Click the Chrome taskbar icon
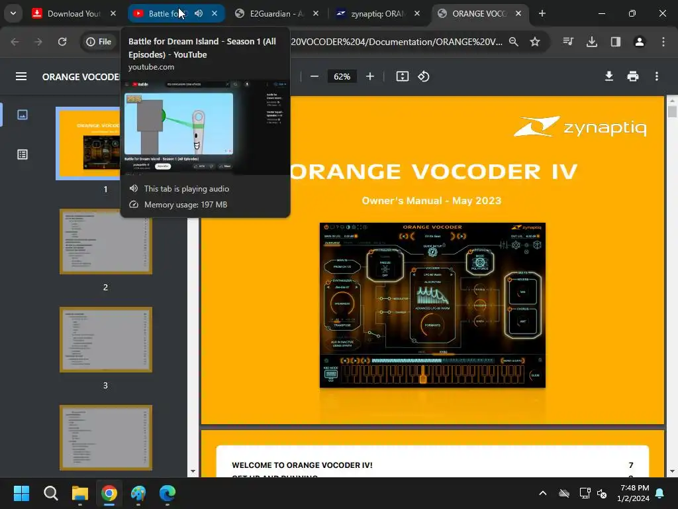The width and height of the screenshot is (678, 509). [x=109, y=493]
